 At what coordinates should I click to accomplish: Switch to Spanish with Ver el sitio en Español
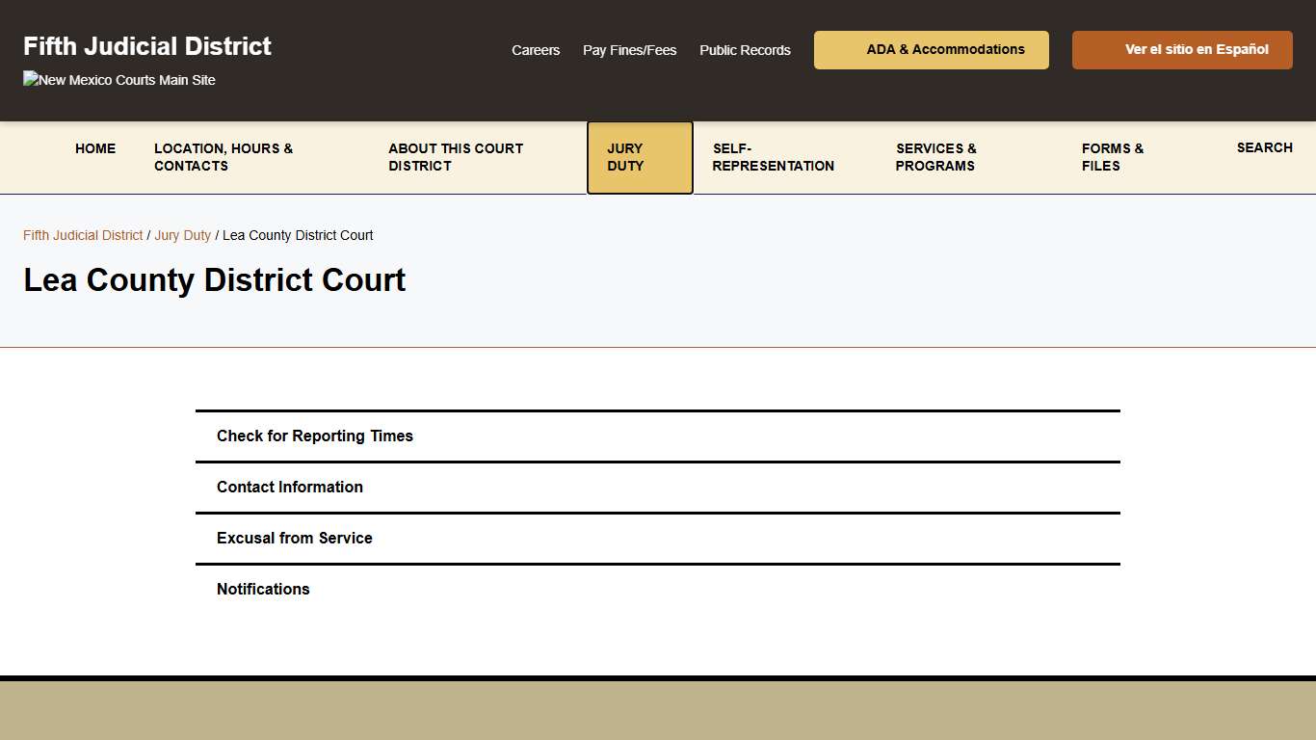click(x=1182, y=49)
